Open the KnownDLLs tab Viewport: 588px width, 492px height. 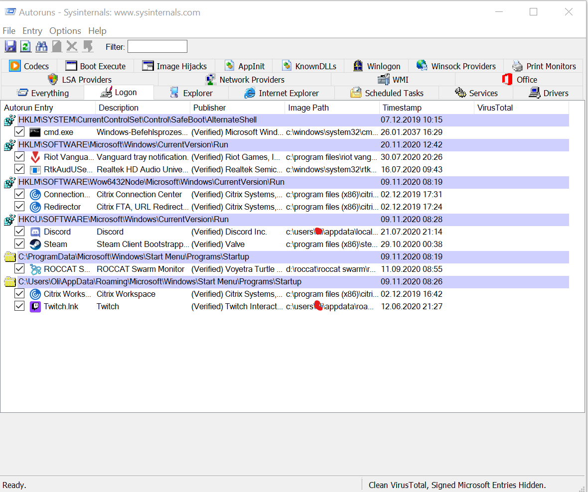309,66
